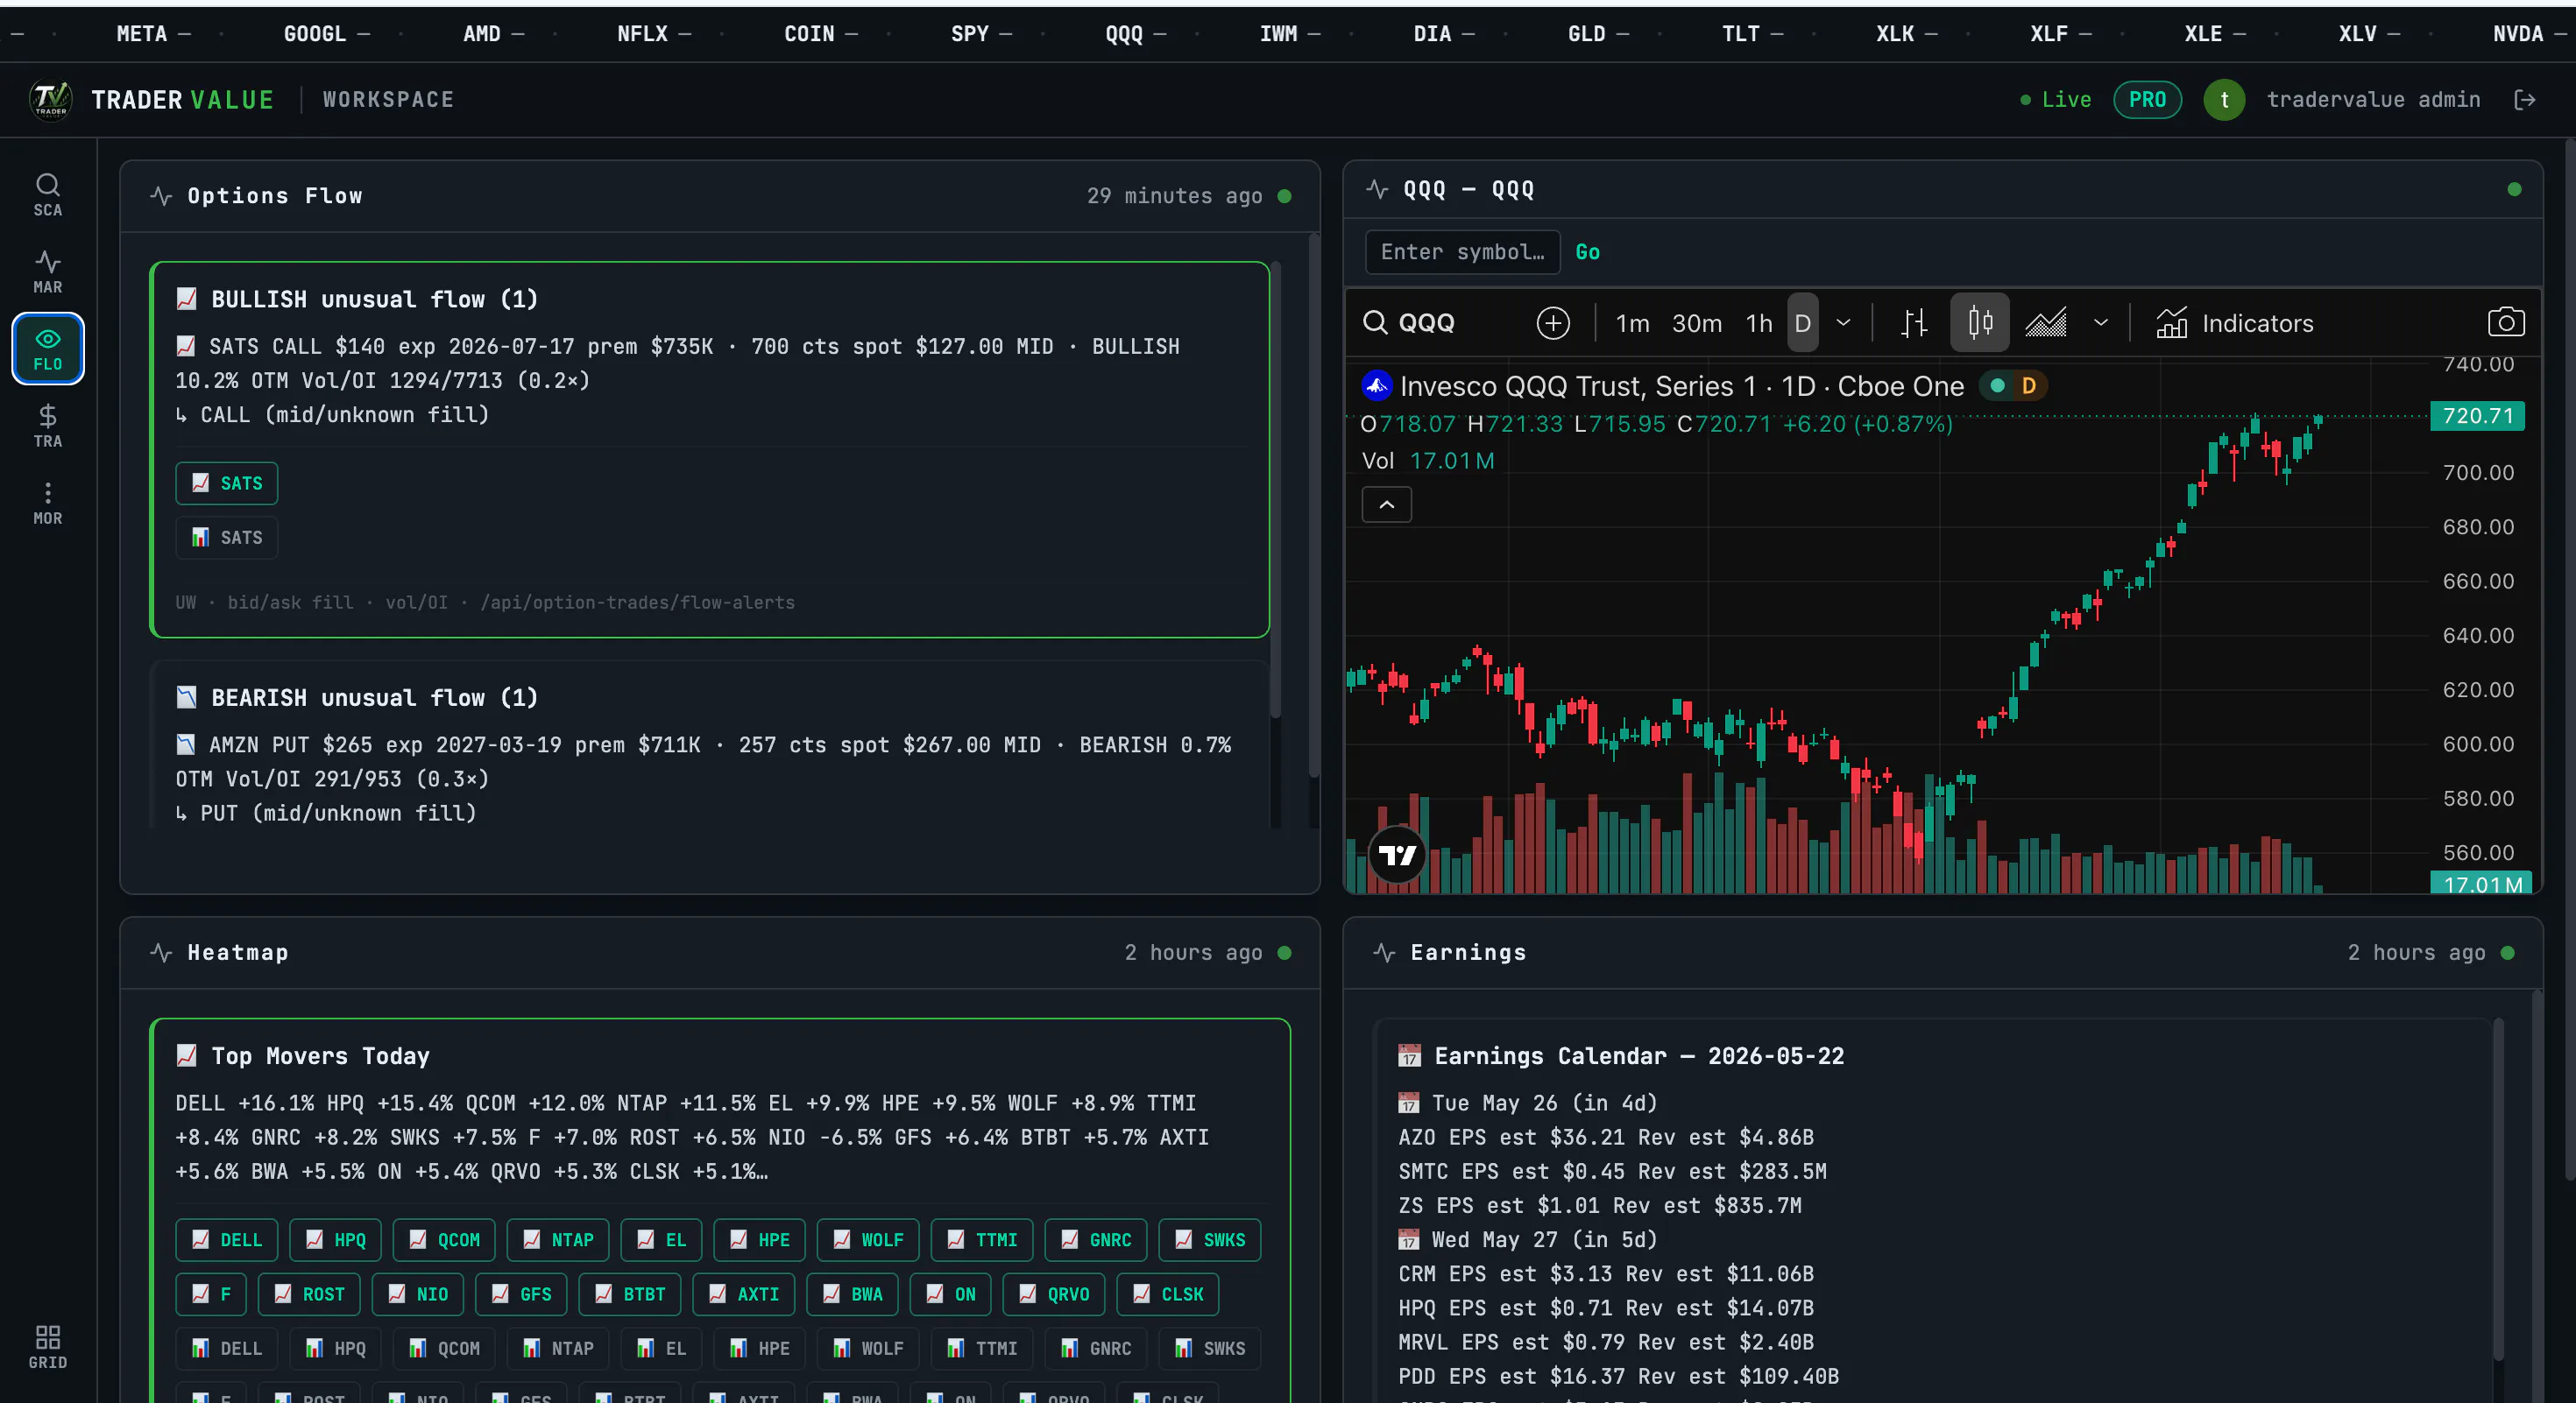2576x1403 pixels.
Task: Select the GLD ticker in top tape
Action: [1598, 33]
